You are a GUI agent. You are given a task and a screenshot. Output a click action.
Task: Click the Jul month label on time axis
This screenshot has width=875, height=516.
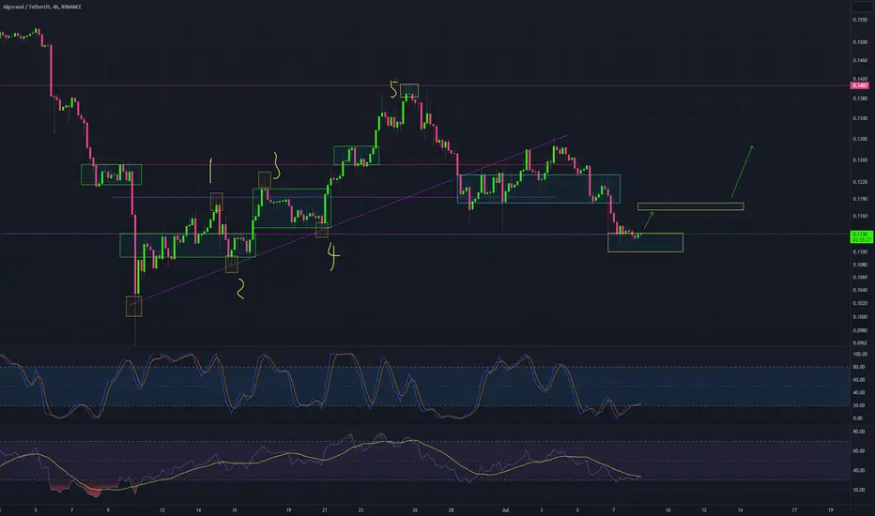[506, 509]
